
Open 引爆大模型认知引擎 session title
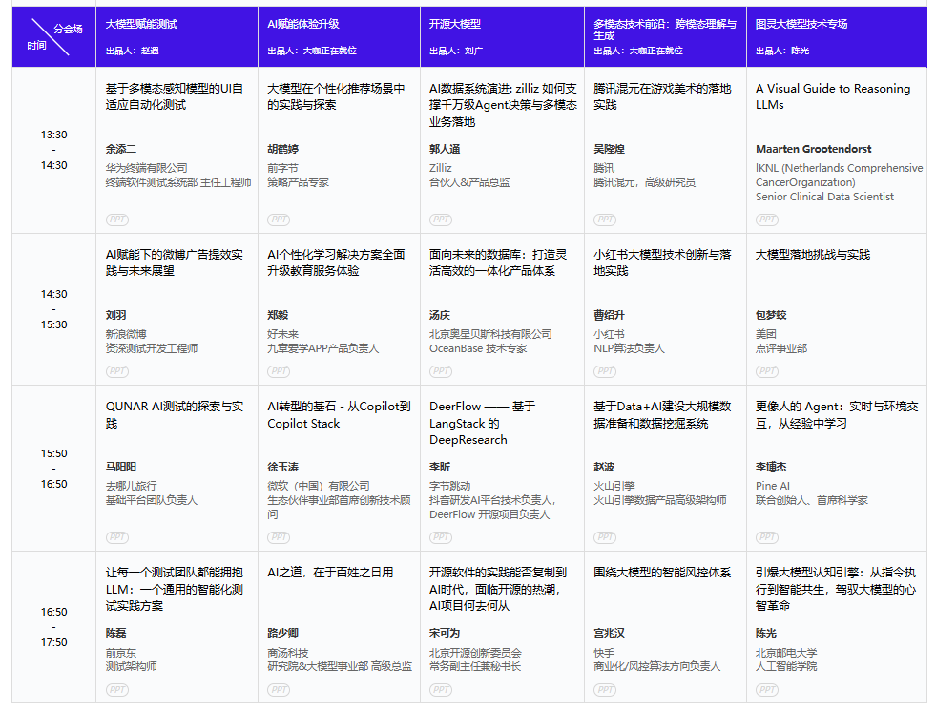(836, 589)
